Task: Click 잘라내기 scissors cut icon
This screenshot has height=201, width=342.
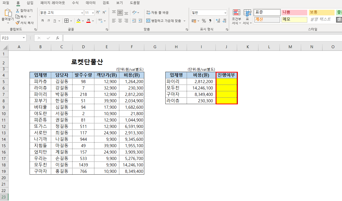Action: point(17,11)
